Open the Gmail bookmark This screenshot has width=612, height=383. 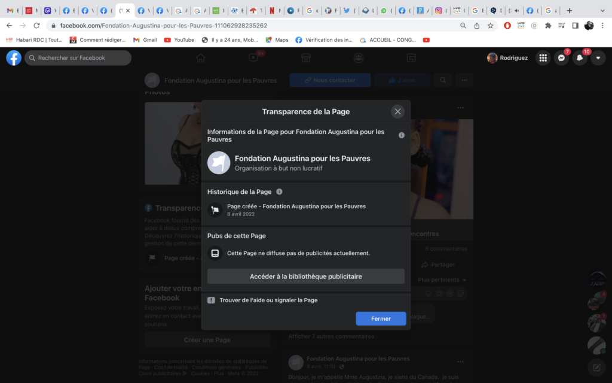click(x=145, y=40)
